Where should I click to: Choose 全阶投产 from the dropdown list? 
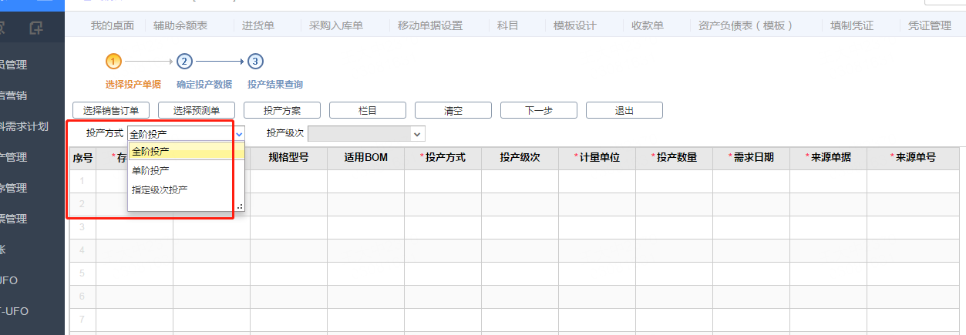[x=187, y=151]
